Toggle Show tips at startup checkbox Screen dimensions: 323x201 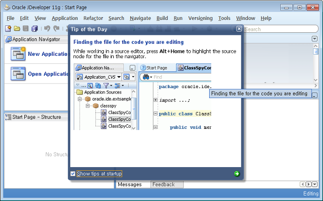pyautogui.click(x=73, y=174)
